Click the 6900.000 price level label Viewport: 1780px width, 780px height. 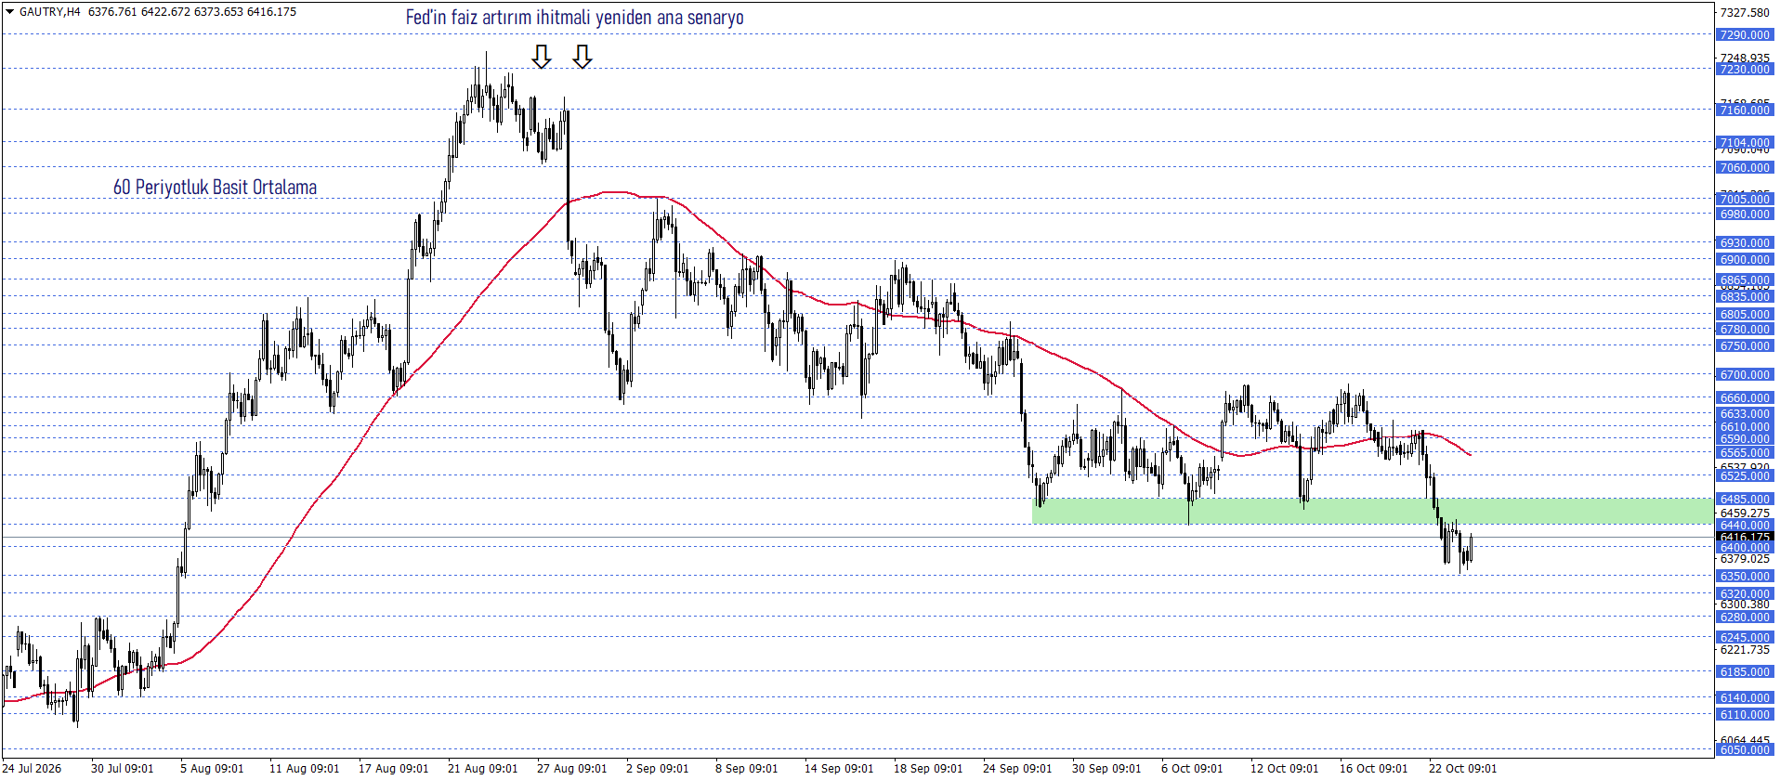click(x=1745, y=260)
